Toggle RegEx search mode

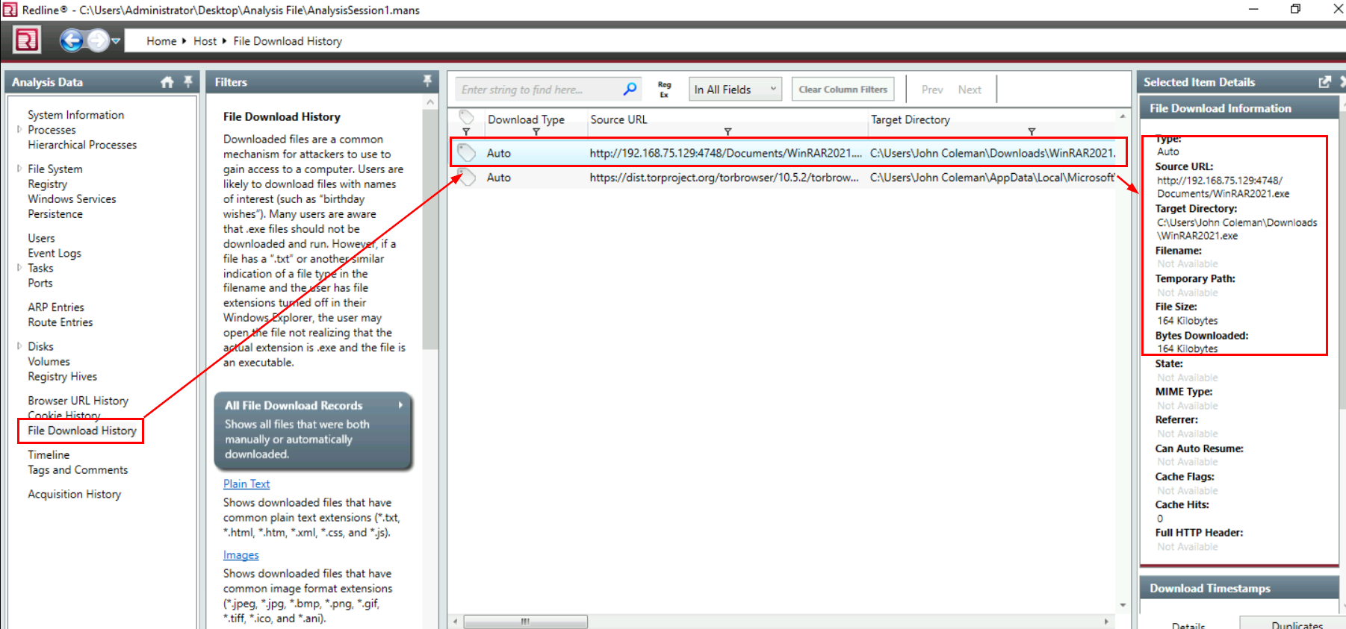click(664, 90)
